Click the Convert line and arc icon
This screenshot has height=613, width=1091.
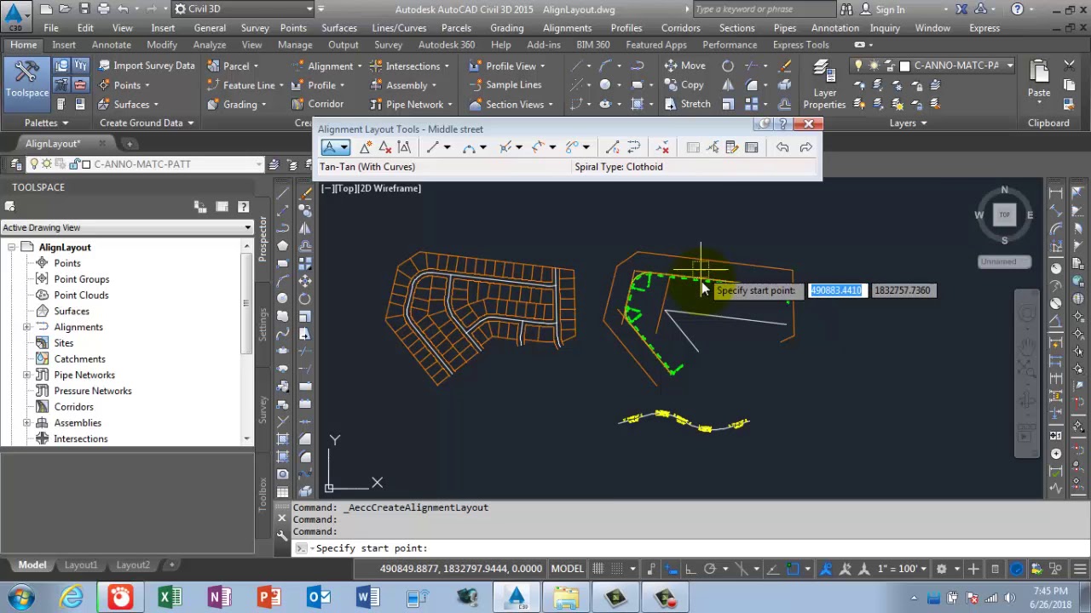click(x=612, y=147)
